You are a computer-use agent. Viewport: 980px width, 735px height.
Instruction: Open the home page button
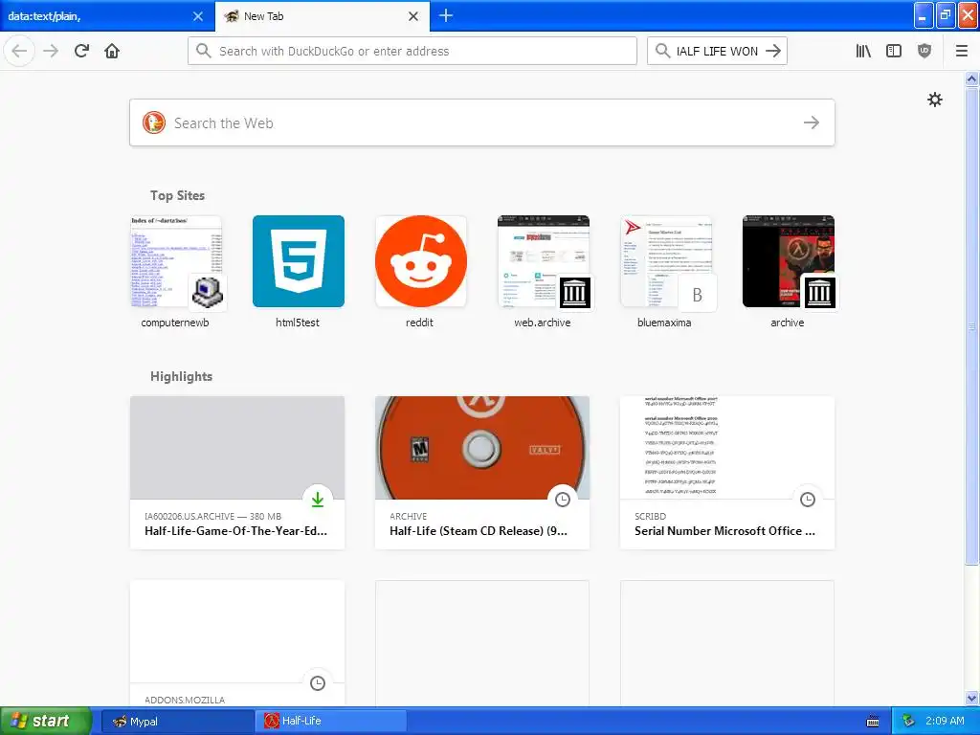tap(112, 51)
